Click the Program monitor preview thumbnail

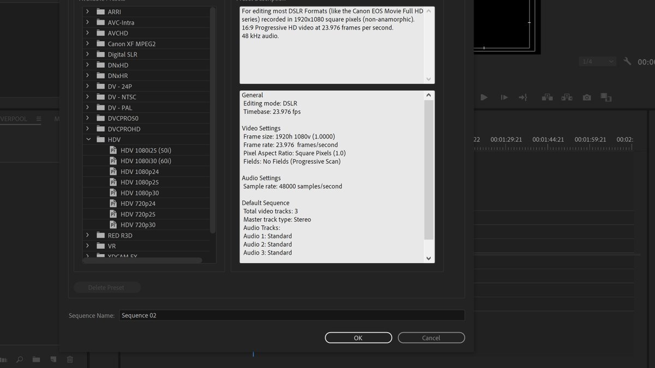(507, 26)
